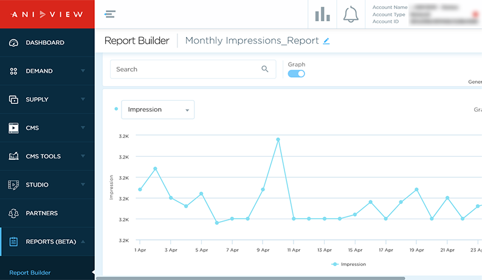The width and height of the screenshot is (482, 280).
Task: Click the horizontal scrollbar at bottom
Action: pyautogui.click(x=249, y=278)
